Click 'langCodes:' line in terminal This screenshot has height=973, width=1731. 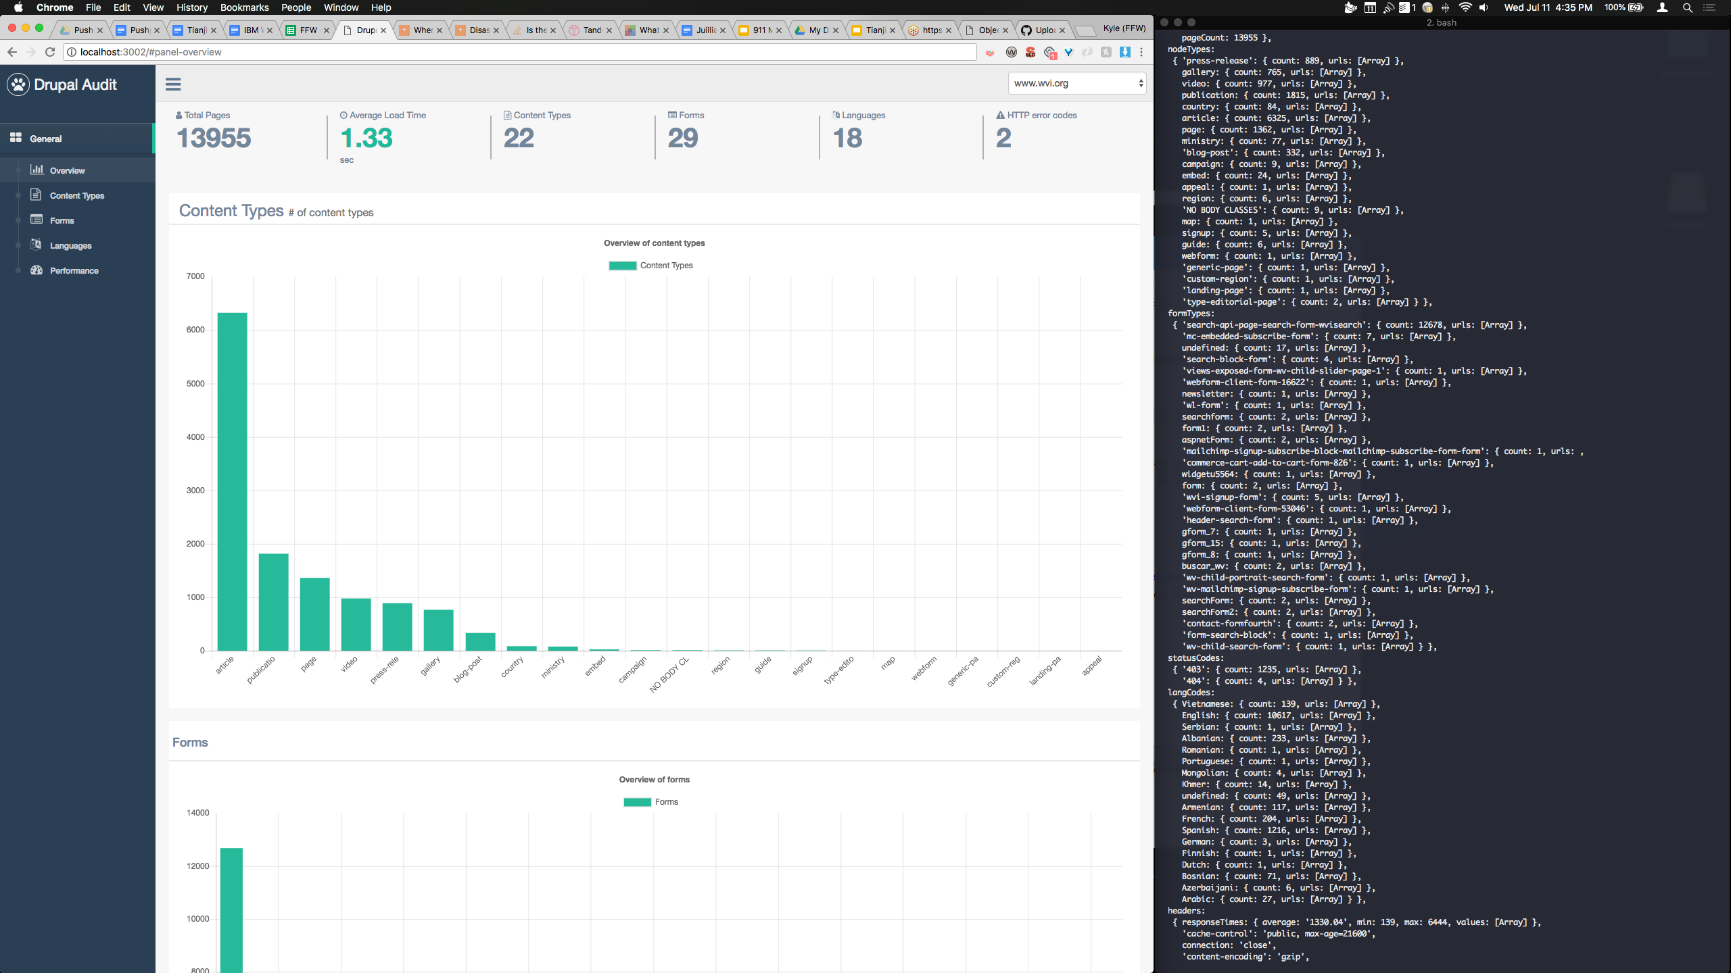1191,693
